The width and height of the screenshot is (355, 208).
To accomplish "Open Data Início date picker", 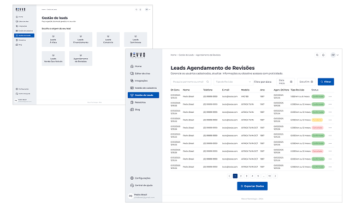I will click(286, 82).
